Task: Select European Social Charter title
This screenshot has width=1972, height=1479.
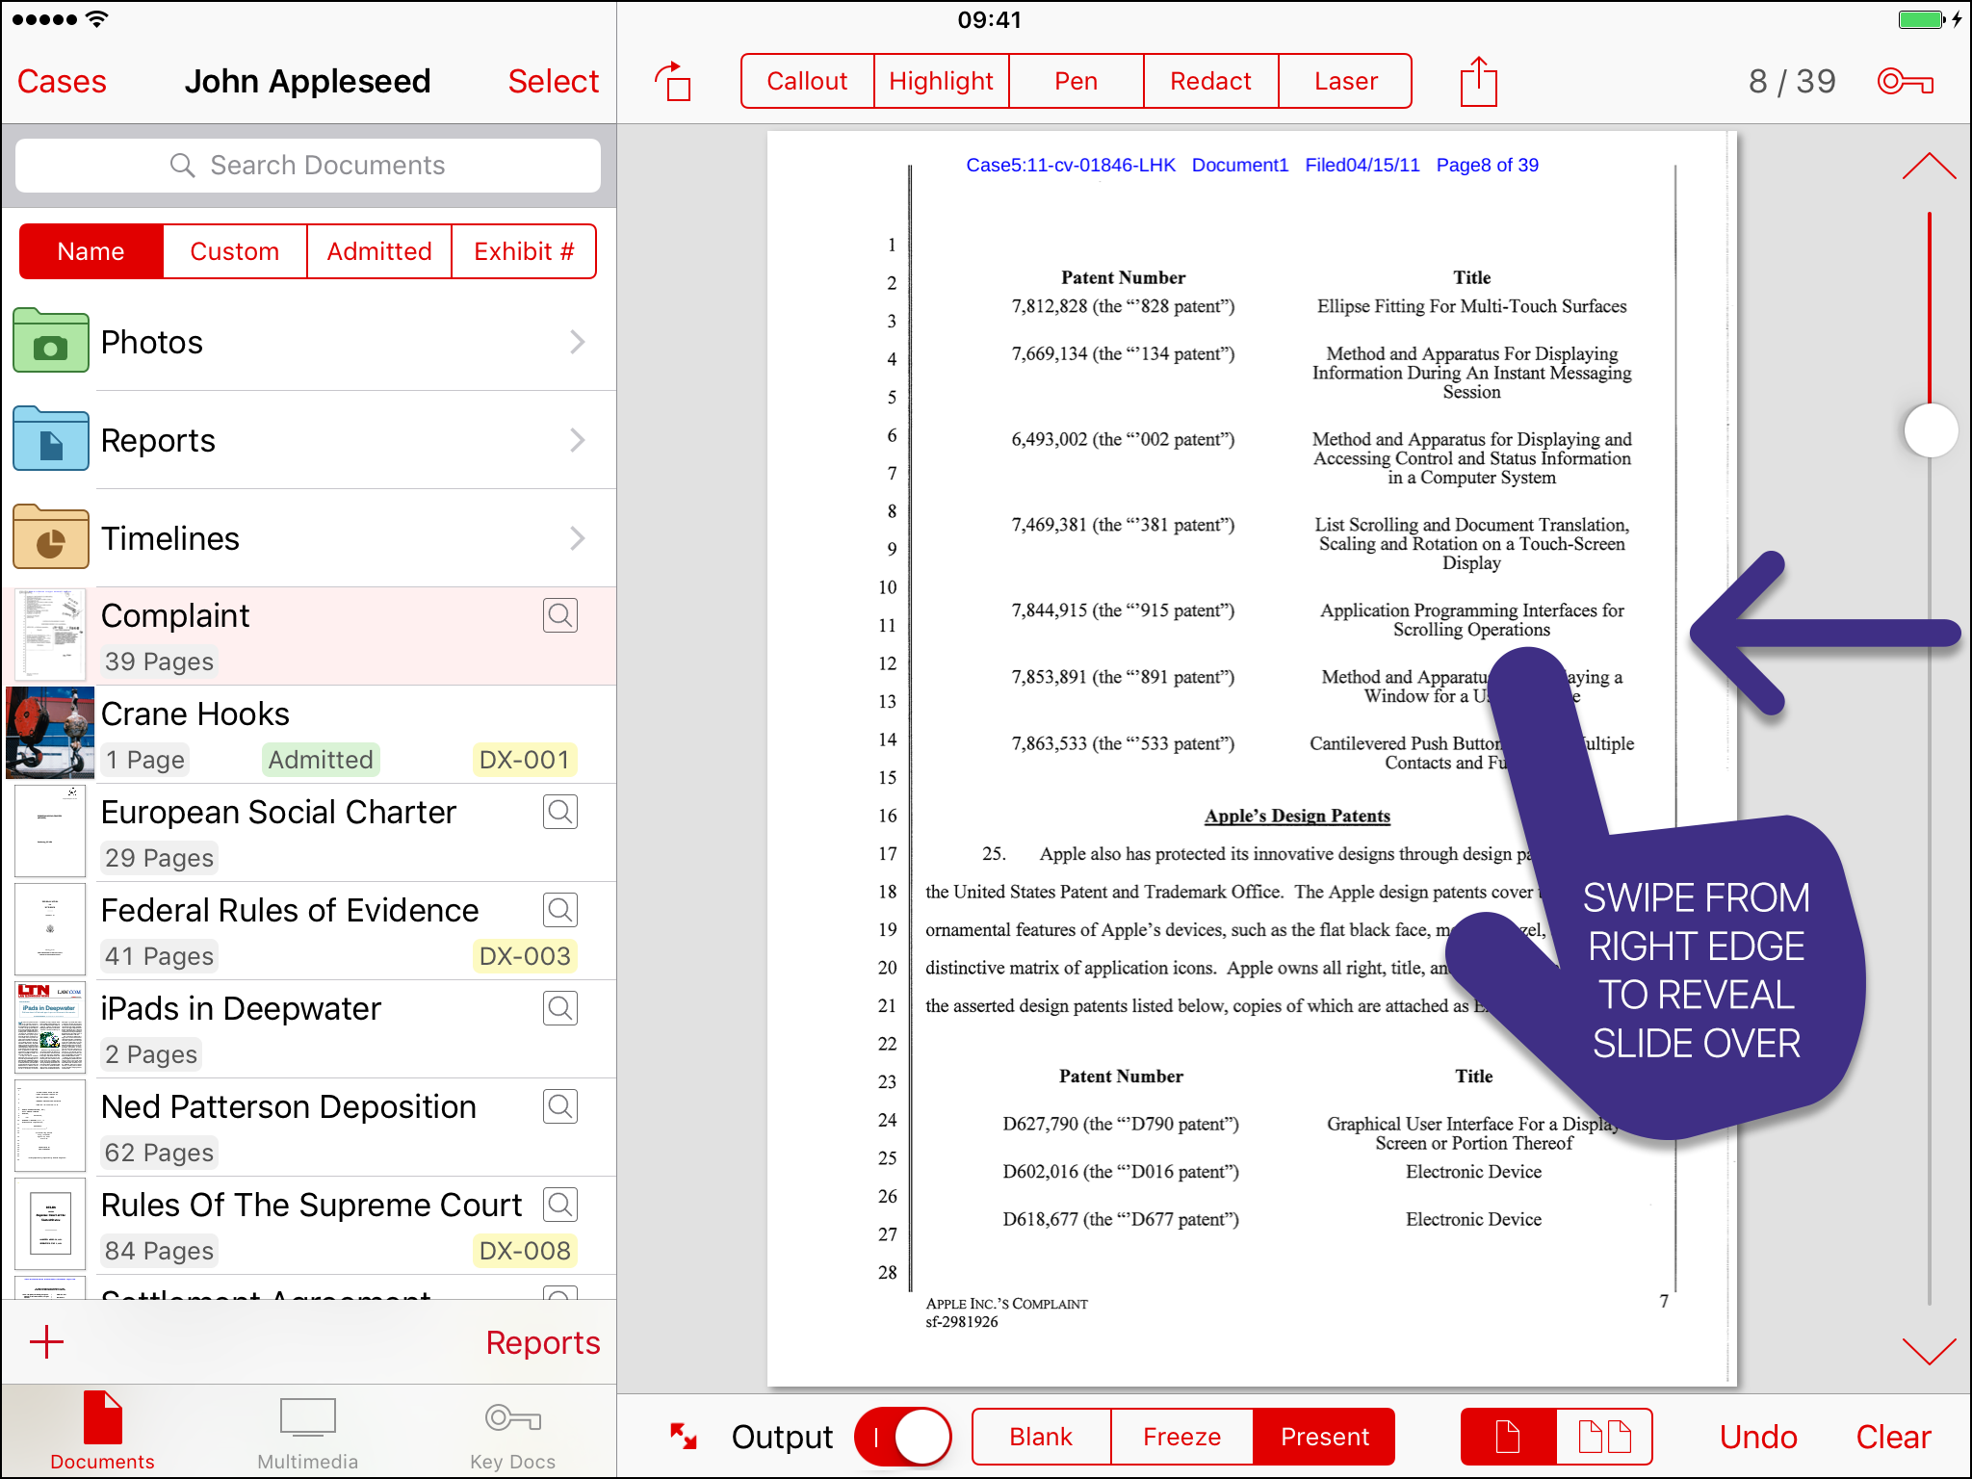Action: (278, 812)
